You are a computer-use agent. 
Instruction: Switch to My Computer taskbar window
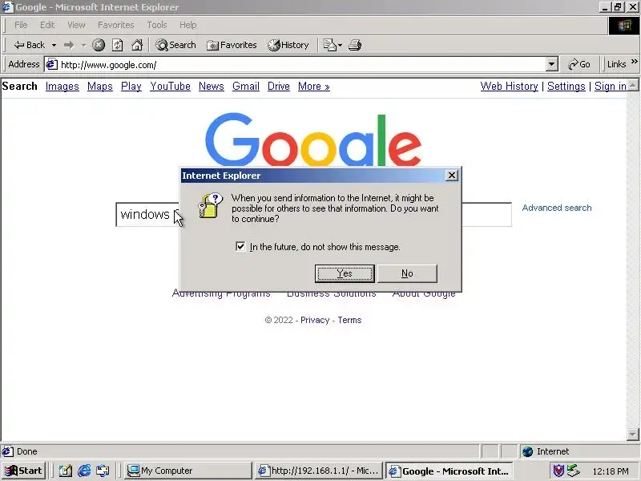tap(188, 471)
